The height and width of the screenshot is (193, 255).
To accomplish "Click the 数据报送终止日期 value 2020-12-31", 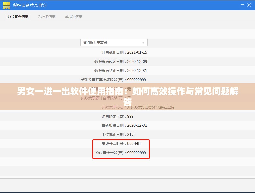I will 137,70.
